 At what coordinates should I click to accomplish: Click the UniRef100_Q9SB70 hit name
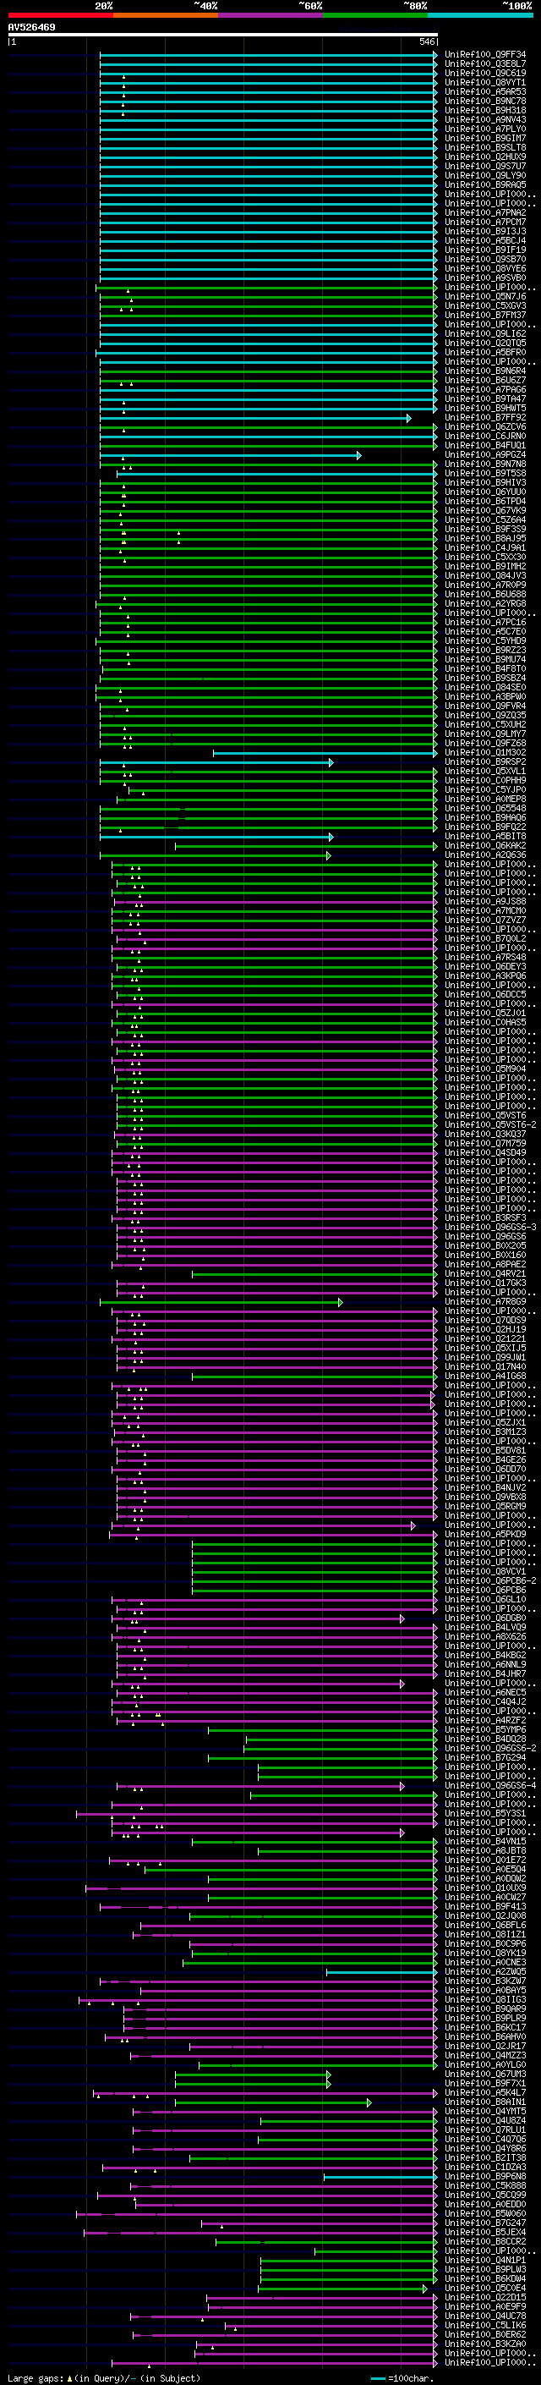point(485,259)
